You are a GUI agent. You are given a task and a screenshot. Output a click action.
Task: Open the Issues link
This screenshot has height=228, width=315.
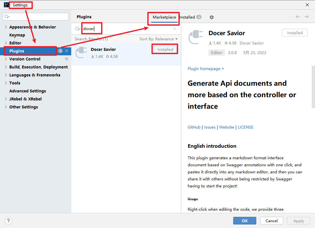tap(210, 127)
